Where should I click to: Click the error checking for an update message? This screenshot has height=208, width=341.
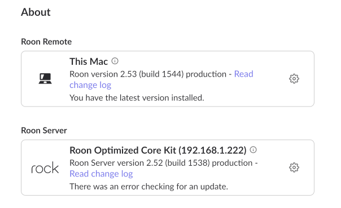point(148,187)
